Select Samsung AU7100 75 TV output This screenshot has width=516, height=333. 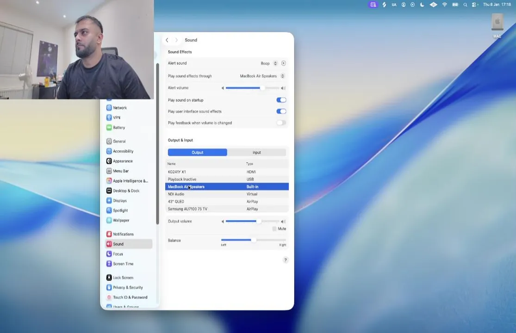pyautogui.click(x=227, y=209)
